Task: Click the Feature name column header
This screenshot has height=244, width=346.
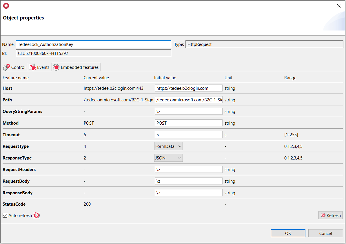Action: point(16,78)
